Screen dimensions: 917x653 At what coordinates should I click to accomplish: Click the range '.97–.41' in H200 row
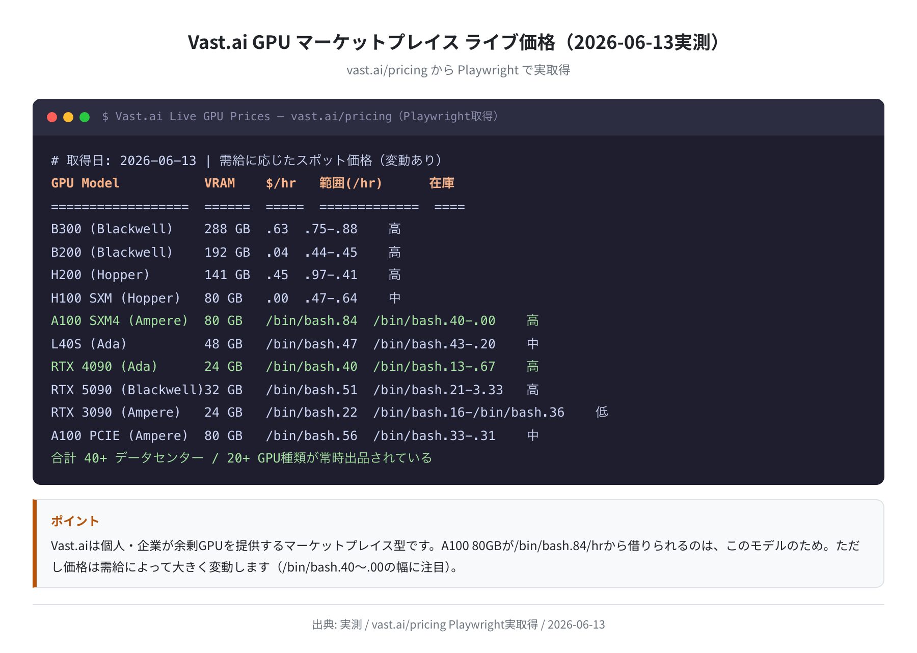pos(331,275)
